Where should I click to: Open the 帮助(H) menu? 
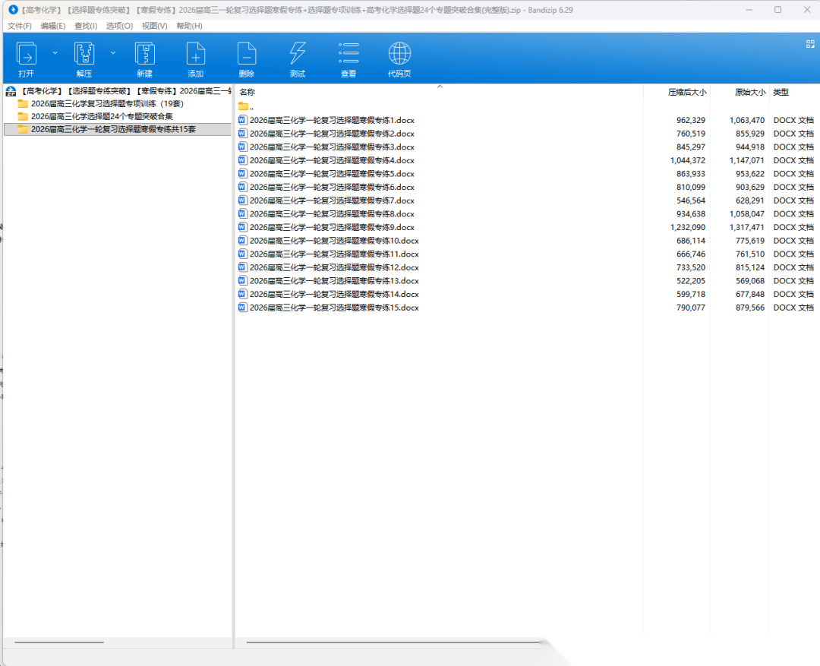pyautogui.click(x=189, y=26)
